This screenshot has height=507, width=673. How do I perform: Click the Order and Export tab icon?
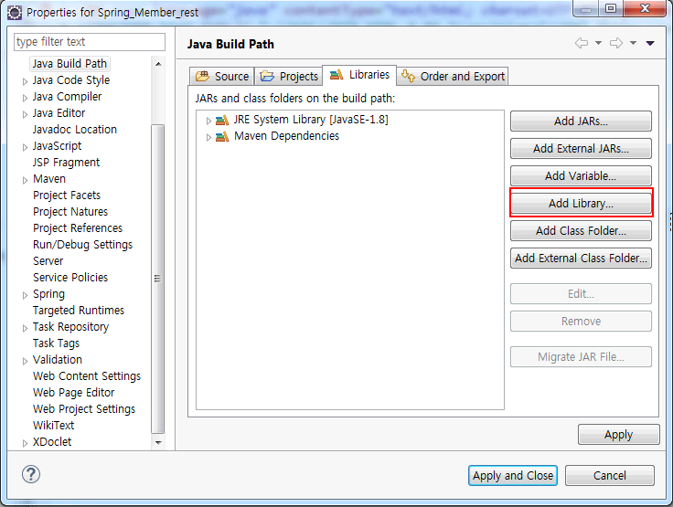(408, 76)
